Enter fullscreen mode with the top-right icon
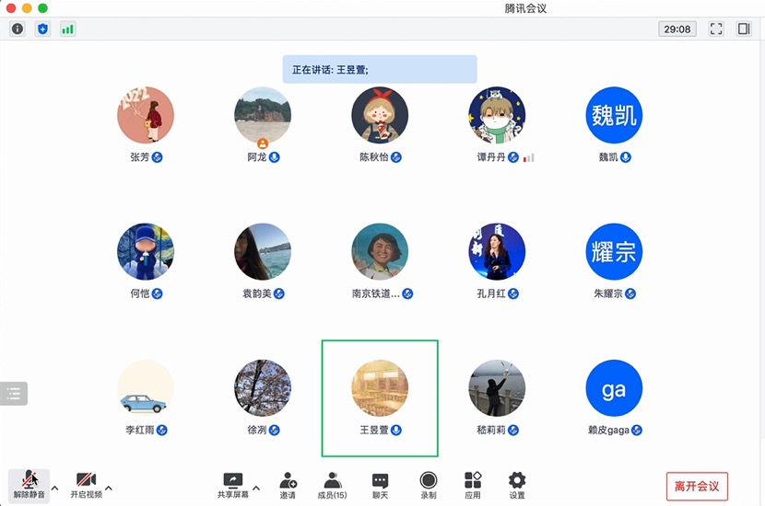The image size is (765, 506). pyautogui.click(x=716, y=29)
